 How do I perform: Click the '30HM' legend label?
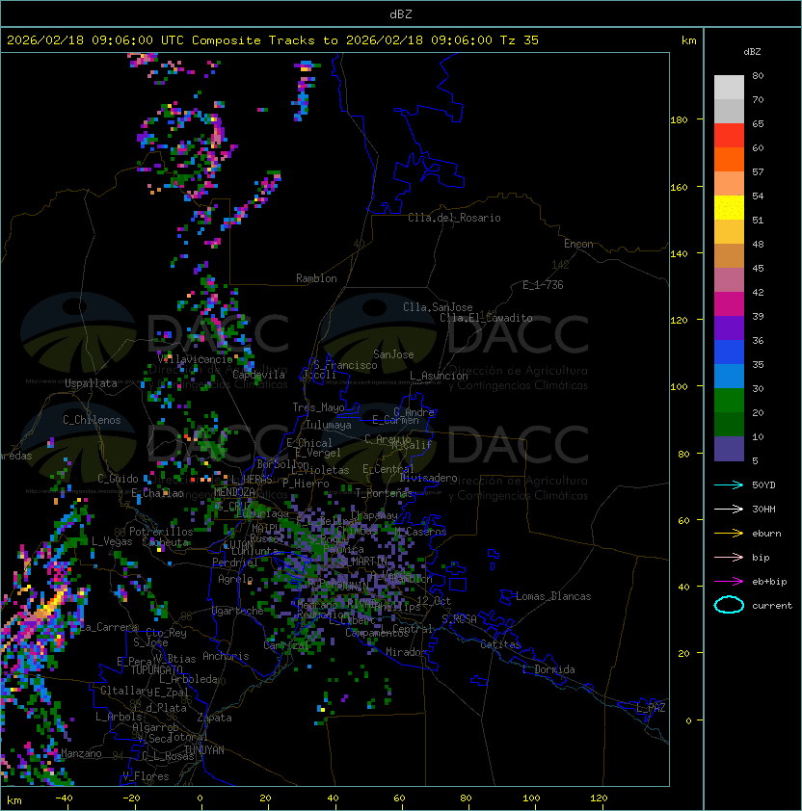pos(763,510)
